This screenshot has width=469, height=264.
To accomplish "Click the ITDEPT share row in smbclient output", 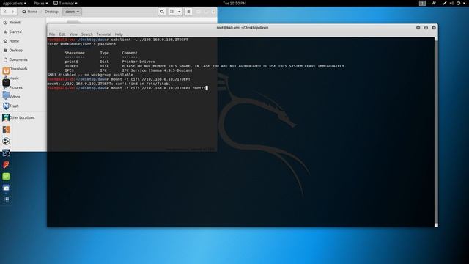I will pos(205,66).
